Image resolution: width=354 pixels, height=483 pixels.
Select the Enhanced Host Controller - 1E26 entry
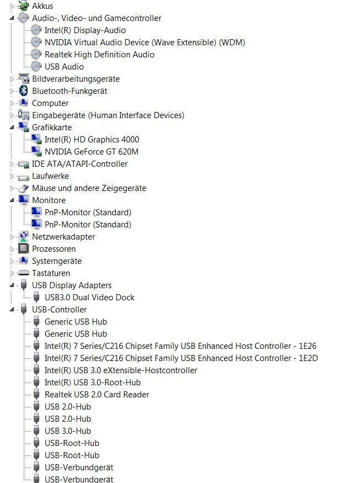tap(181, 346)
